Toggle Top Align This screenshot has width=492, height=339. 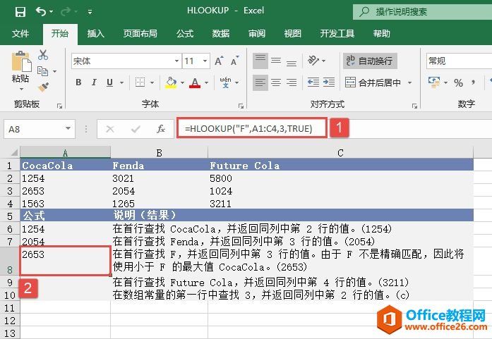coord(260,61)
